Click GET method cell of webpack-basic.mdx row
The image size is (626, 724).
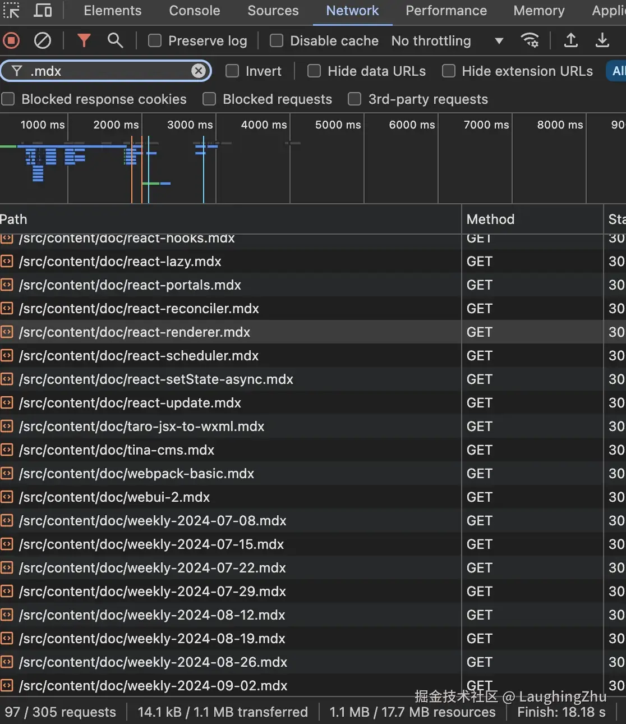532,474
